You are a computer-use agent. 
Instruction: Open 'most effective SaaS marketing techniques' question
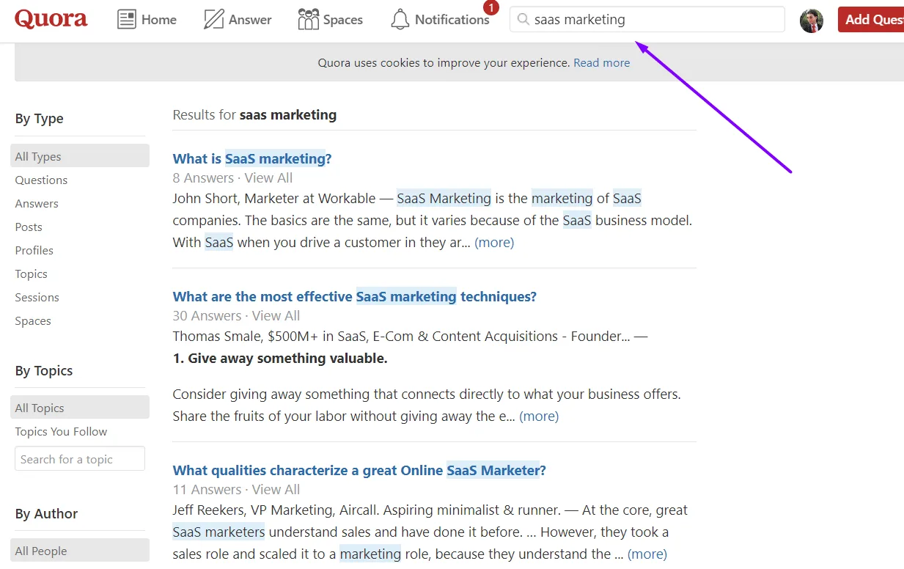click(x=355, y=296)
